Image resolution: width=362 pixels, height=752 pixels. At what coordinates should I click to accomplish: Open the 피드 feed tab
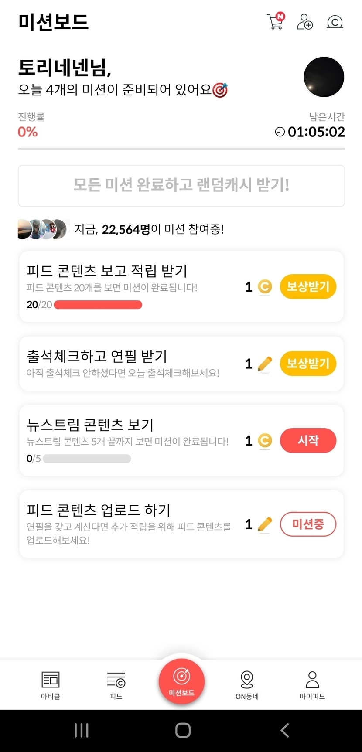pos(116,684)
